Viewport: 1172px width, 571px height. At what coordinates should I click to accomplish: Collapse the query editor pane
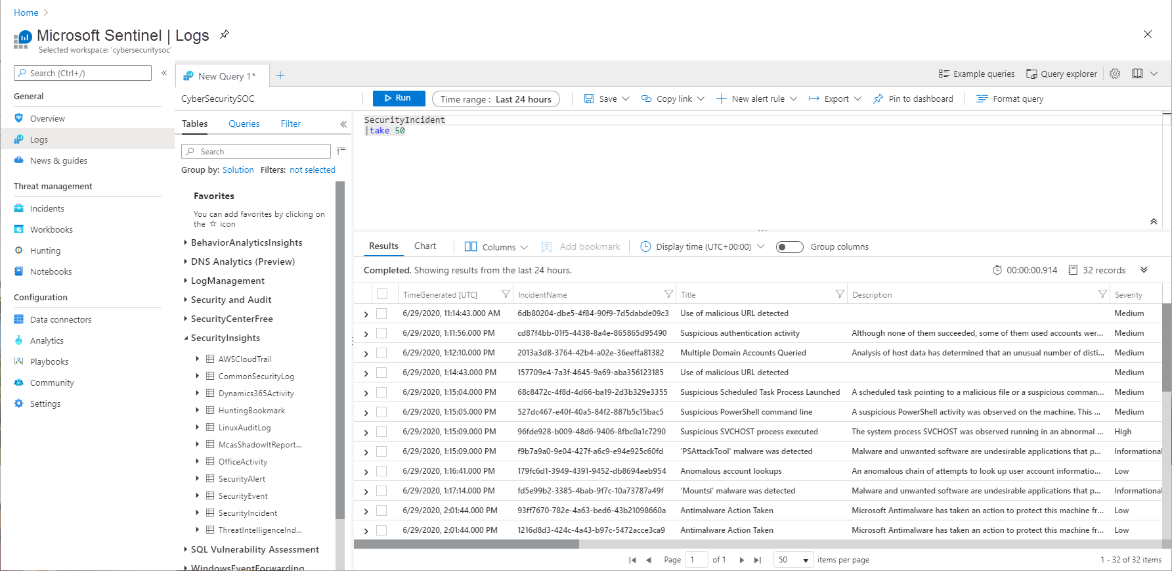pyautogui.click(x=1153, y=221)
